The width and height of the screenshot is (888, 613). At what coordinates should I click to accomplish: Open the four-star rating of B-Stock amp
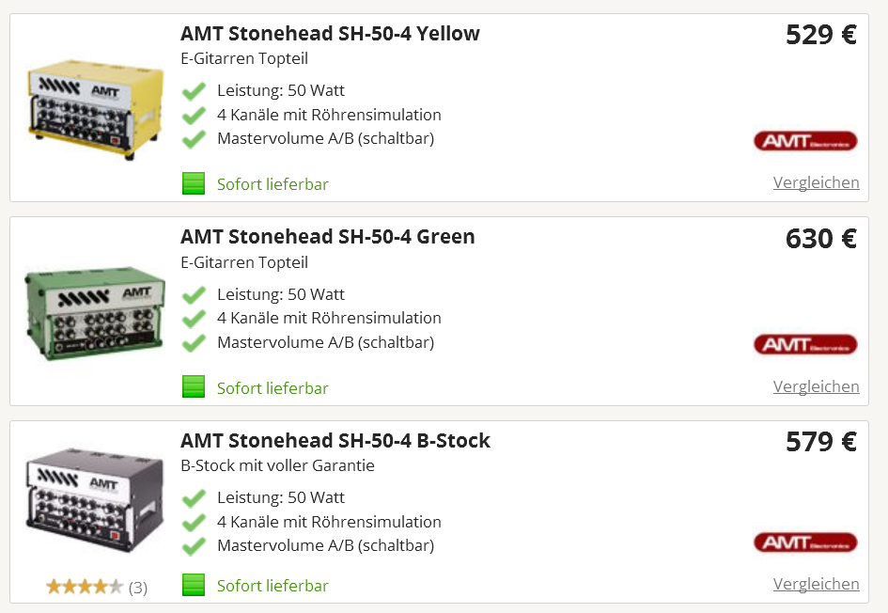click(x=85, y=587)
